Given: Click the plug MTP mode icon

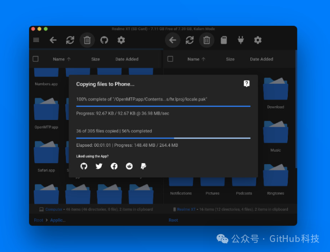Looking at the screenshot, I should tap(241, 40).
